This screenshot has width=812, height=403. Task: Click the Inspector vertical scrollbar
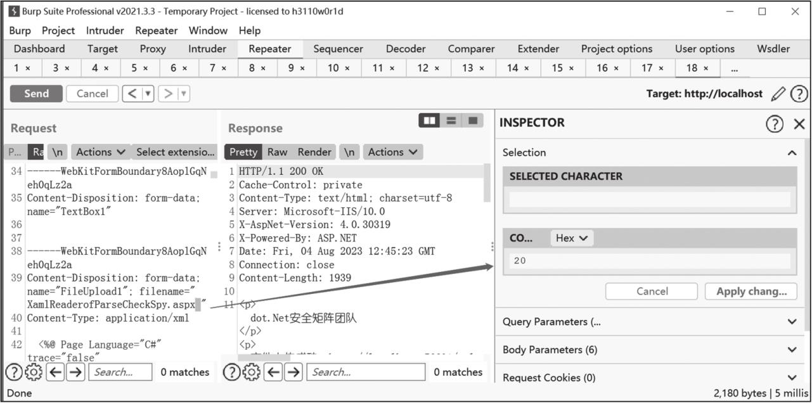[x=808, y=234]
